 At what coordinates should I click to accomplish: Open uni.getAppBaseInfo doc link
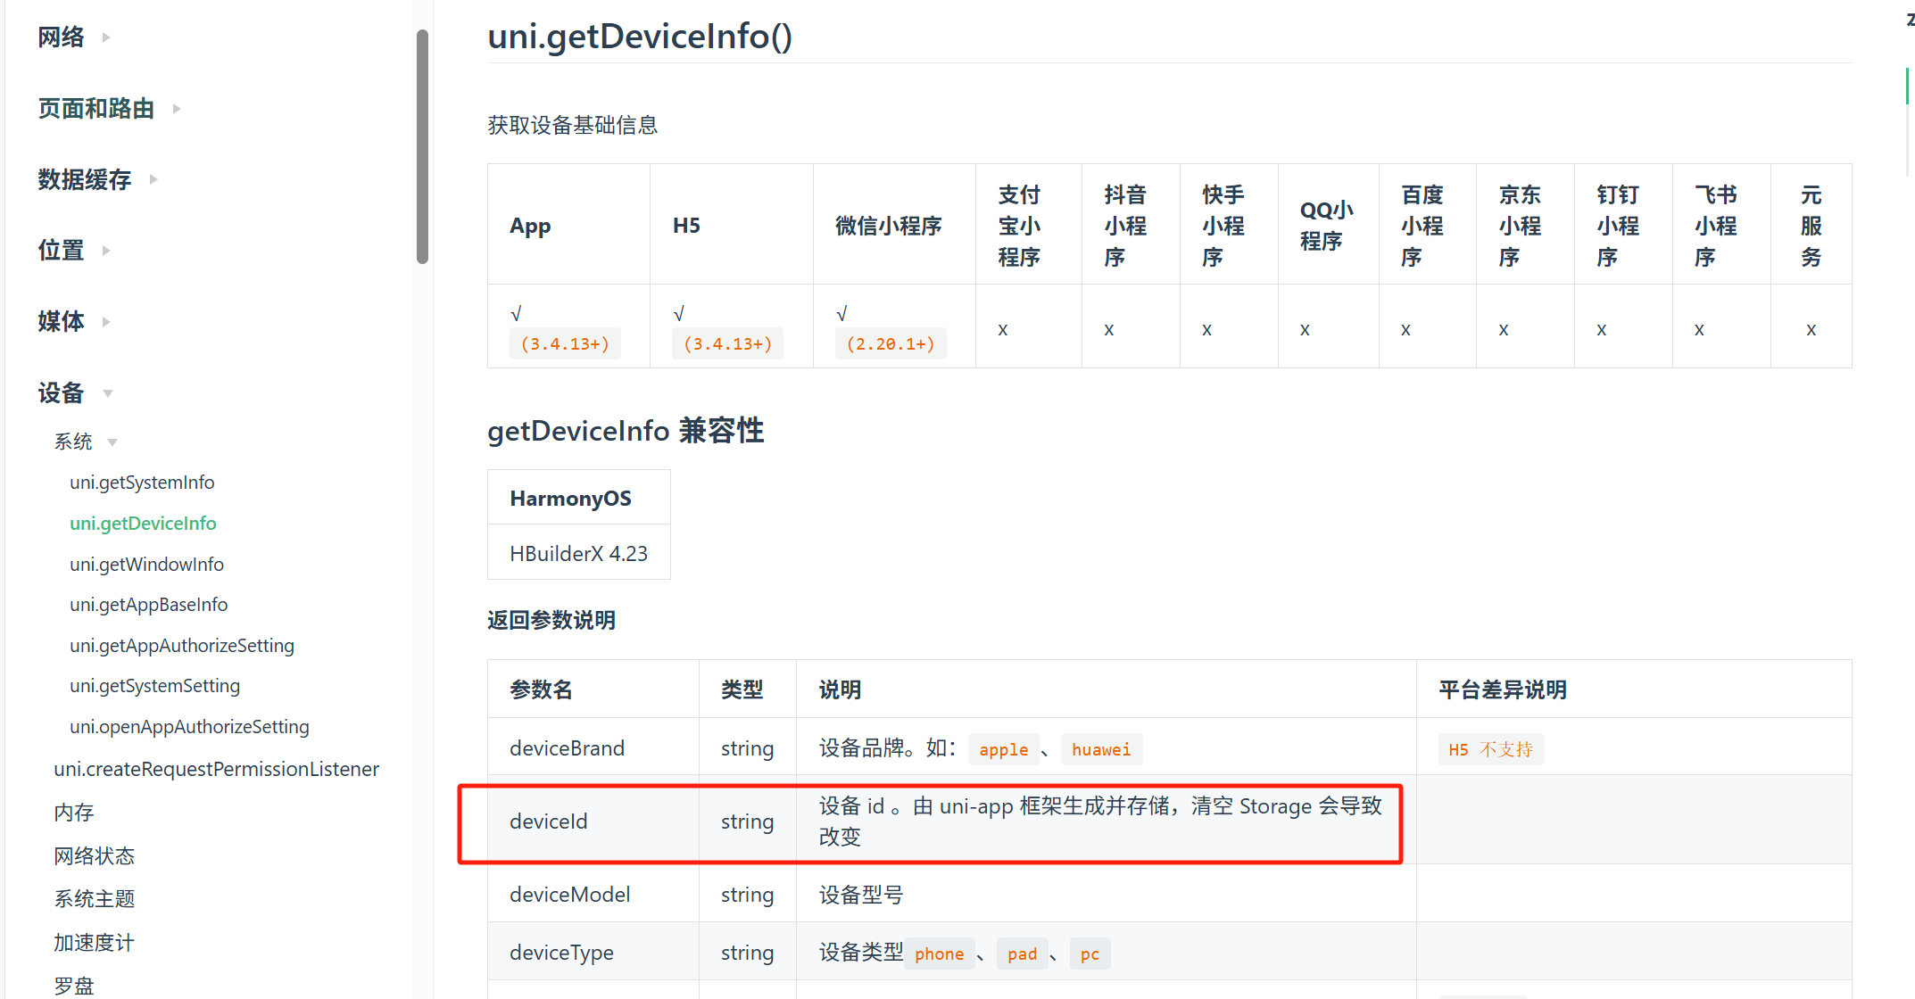pos(149,605)
